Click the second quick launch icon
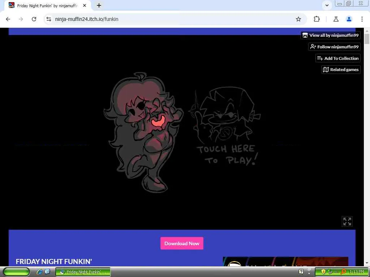Viewport: 370px width, 277px height. pyautogui.click(x=48, y=272)
